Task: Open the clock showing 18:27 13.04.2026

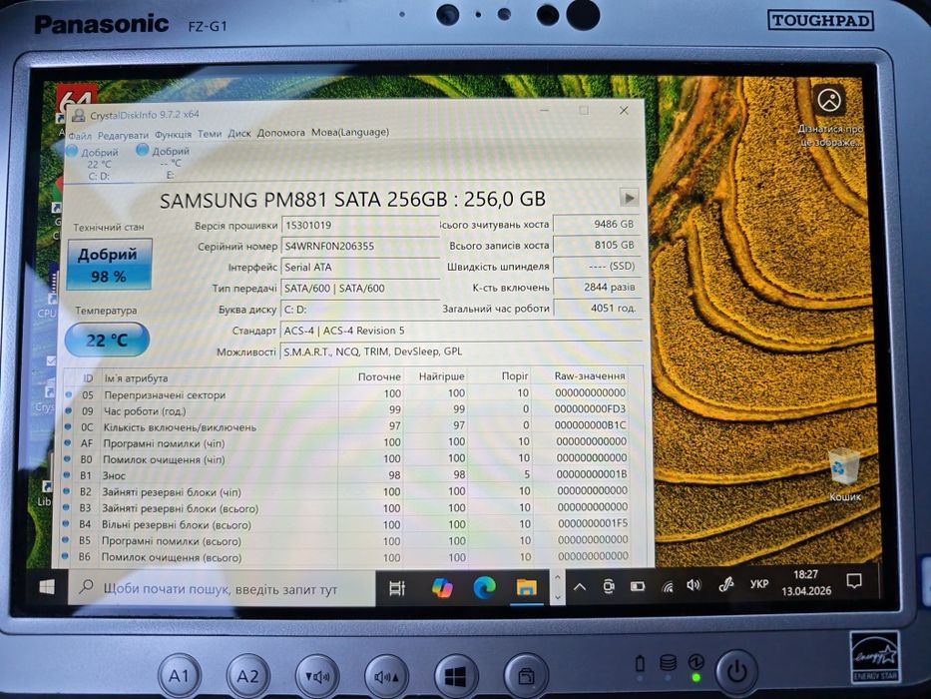Action: (x=805, y=582)
